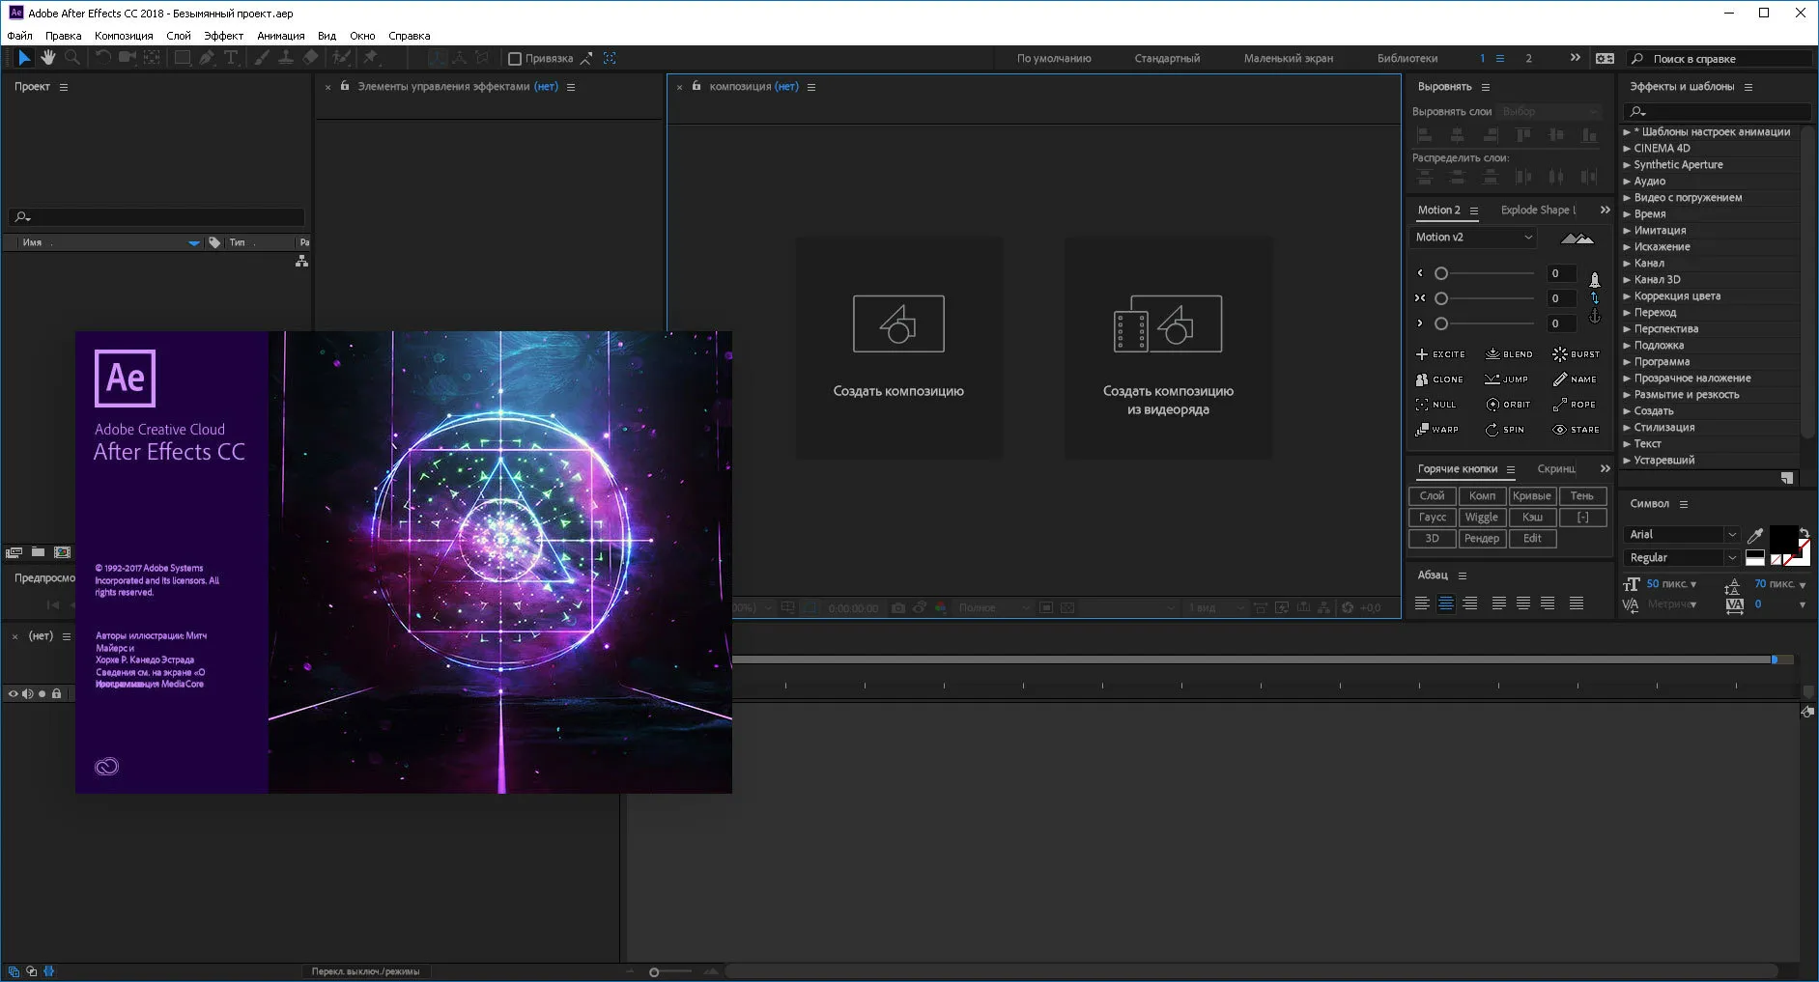1819x982 pixels.
Task: Enable the Привязка snapping checkbox
Action: [515, 59]
